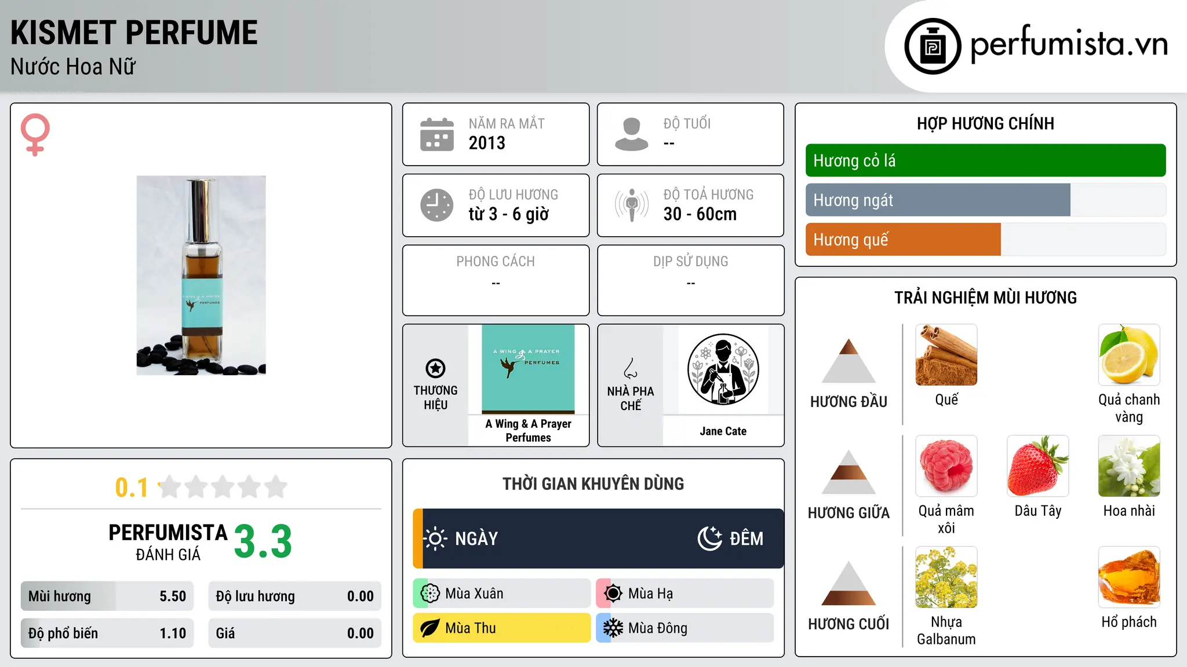Click the moon icon next to Đêm
The height and width of the screenshot is (667, 1187).
pyautogui.click(x=710, y=538)
